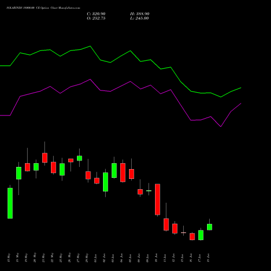
Task: Click the chart title text at top left
Action: 43,8
